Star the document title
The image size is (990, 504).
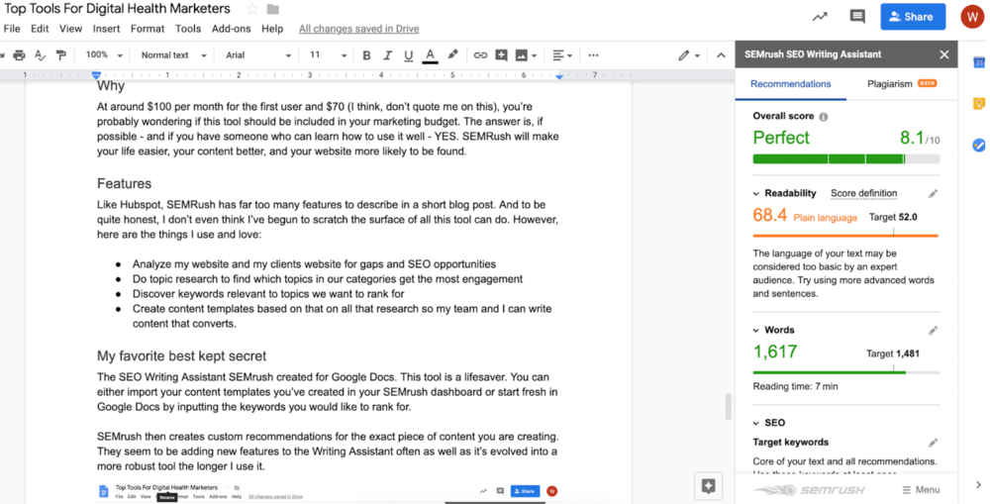(x=252, y=9)
